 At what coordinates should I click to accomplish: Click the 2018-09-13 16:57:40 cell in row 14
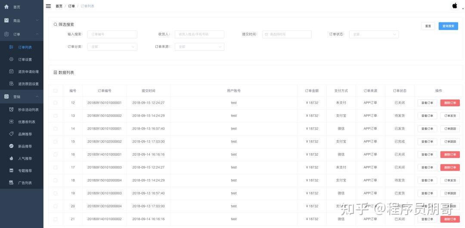[x=148, y=129]
